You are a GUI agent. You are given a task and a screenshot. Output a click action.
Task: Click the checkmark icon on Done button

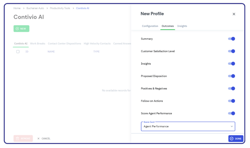(232, 139)
